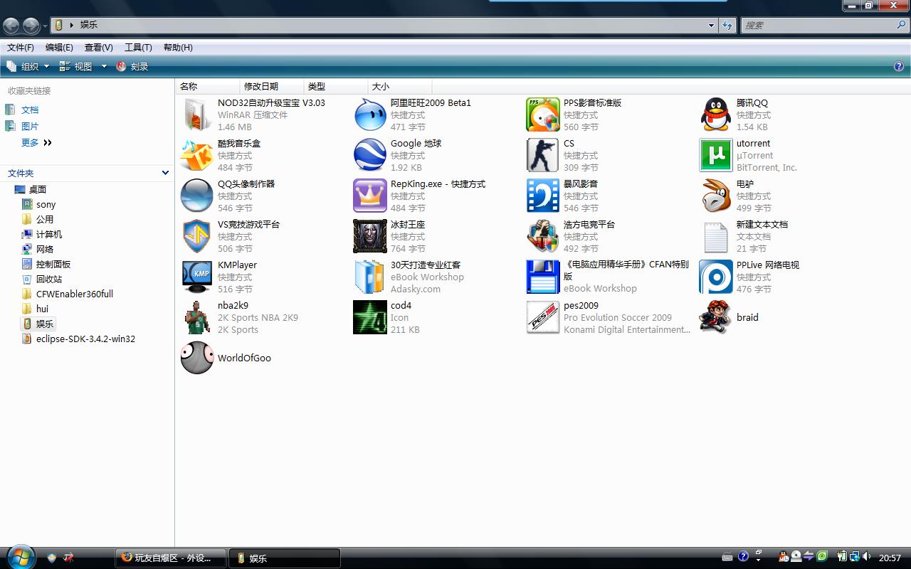The image size is (911, 569).
Task: Click the breadcrumb arrow before 娱乐
Action: click(71, 25)
